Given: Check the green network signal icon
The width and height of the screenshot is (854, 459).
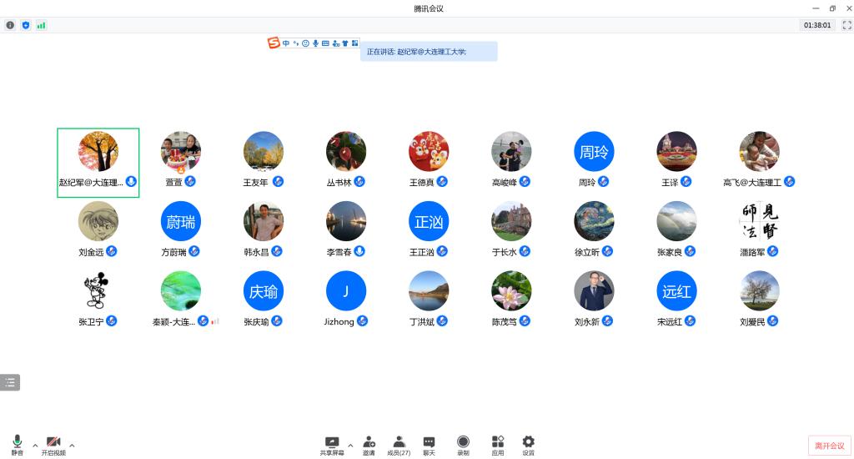Looking at the screenshot, I should tap(41, 25).
